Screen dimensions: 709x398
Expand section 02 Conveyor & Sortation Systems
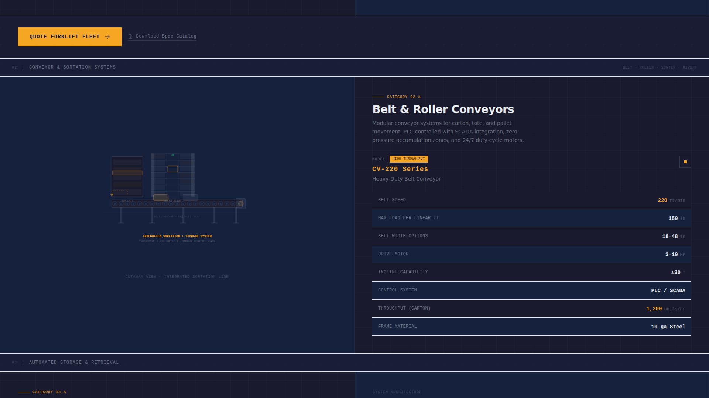click(72, 67)
